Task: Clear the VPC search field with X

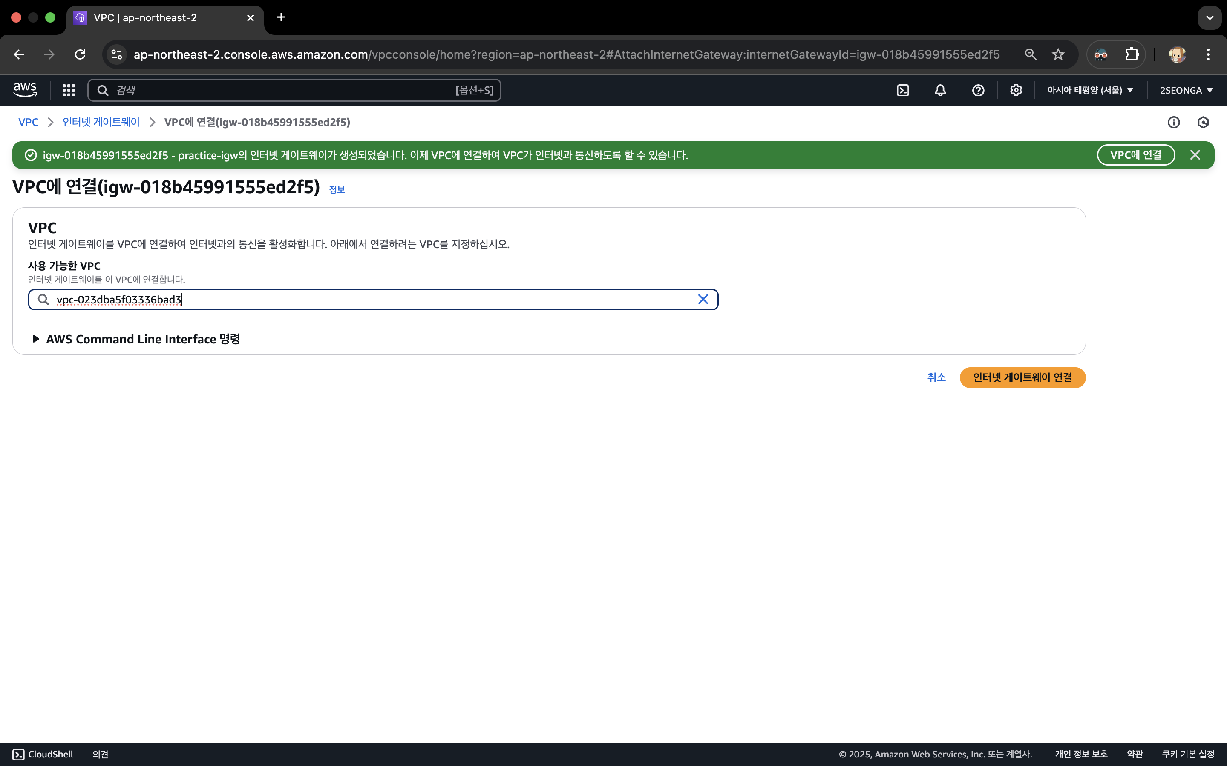Action: click(x=703, y=300)
